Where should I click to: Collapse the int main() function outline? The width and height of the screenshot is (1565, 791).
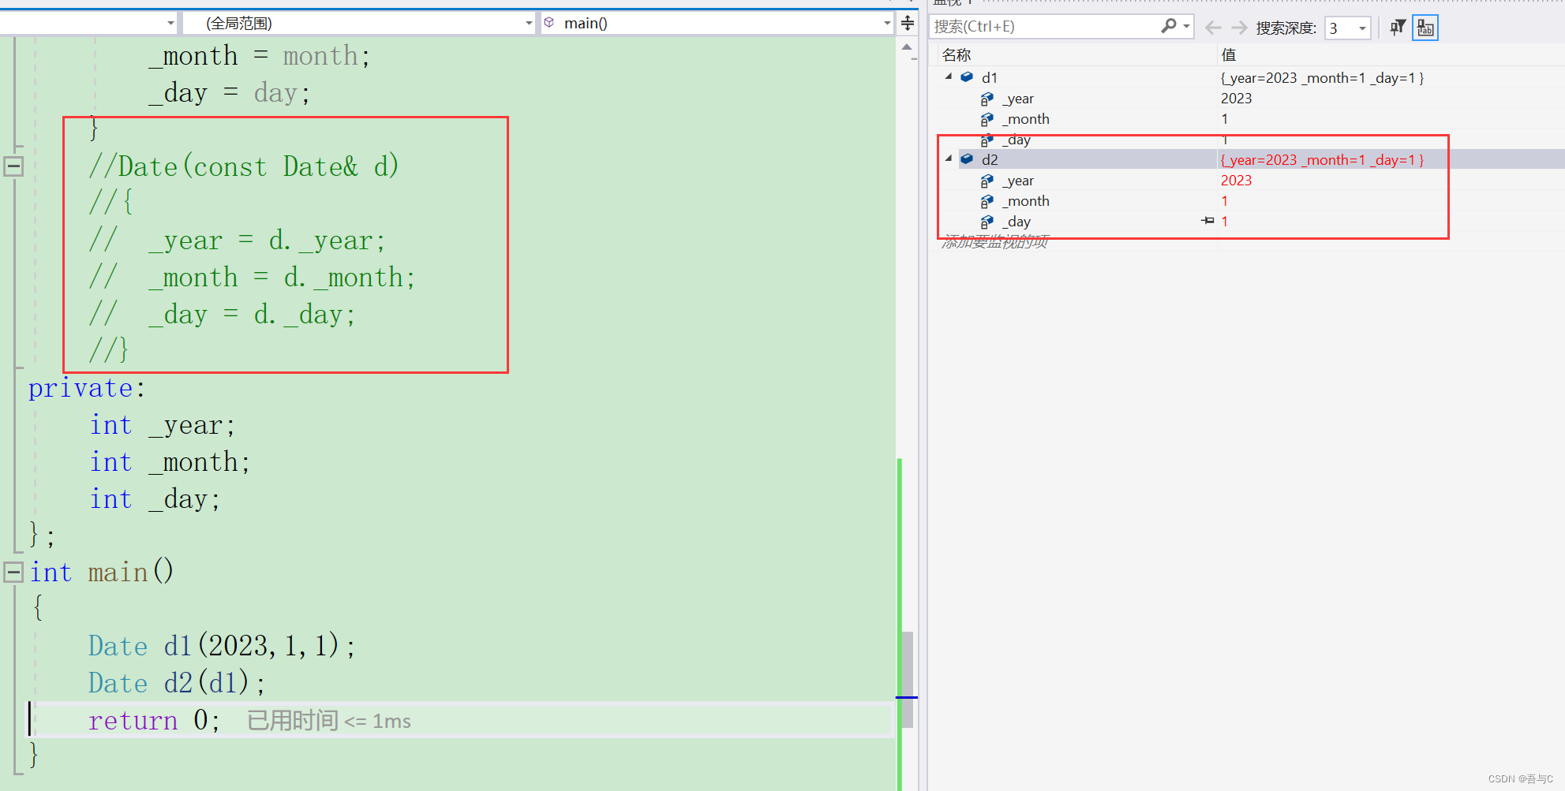click(13, 572)
